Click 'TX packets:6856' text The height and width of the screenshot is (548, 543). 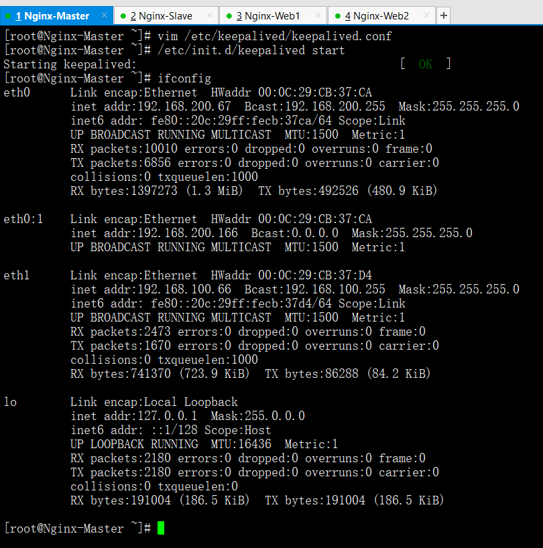tap(121, 163)
